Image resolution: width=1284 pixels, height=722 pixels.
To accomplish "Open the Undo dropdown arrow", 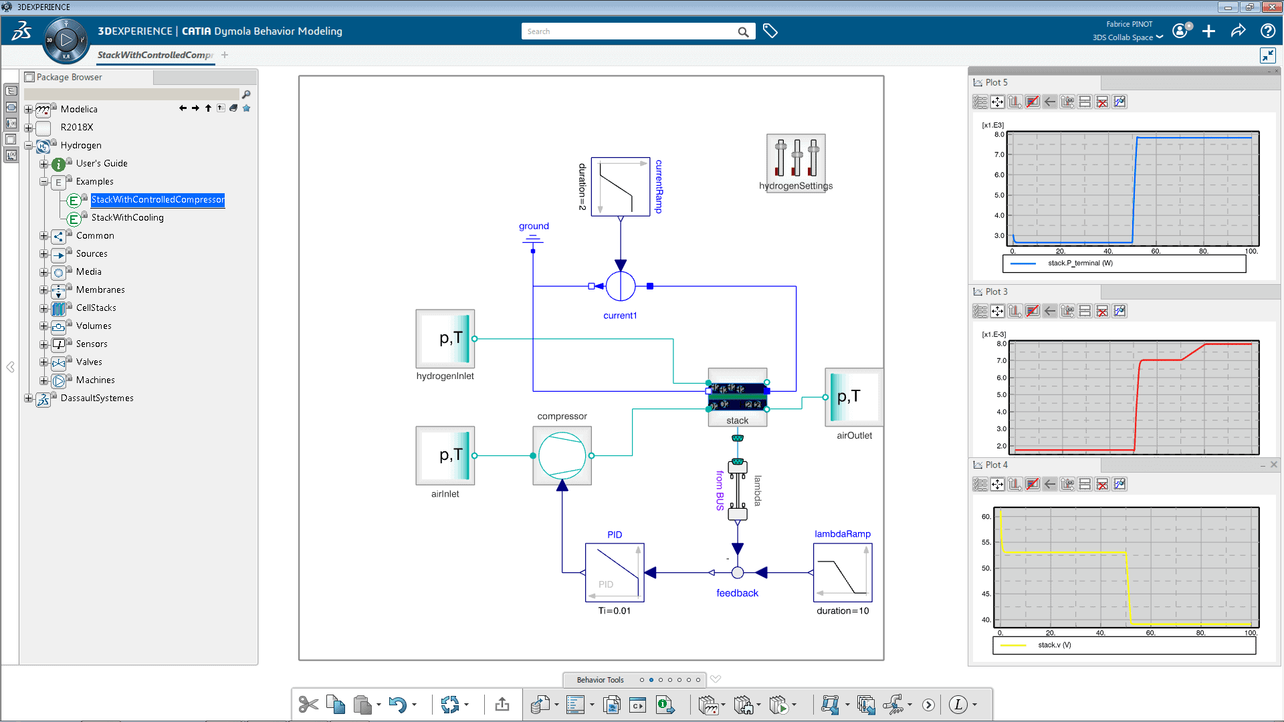I will 414,705.
